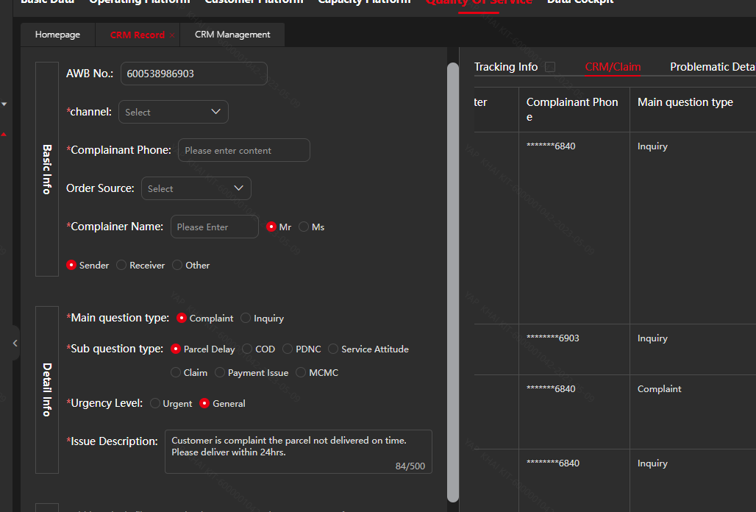
Task: Select the Other complainant role option
Action: (x=177, y=266)
